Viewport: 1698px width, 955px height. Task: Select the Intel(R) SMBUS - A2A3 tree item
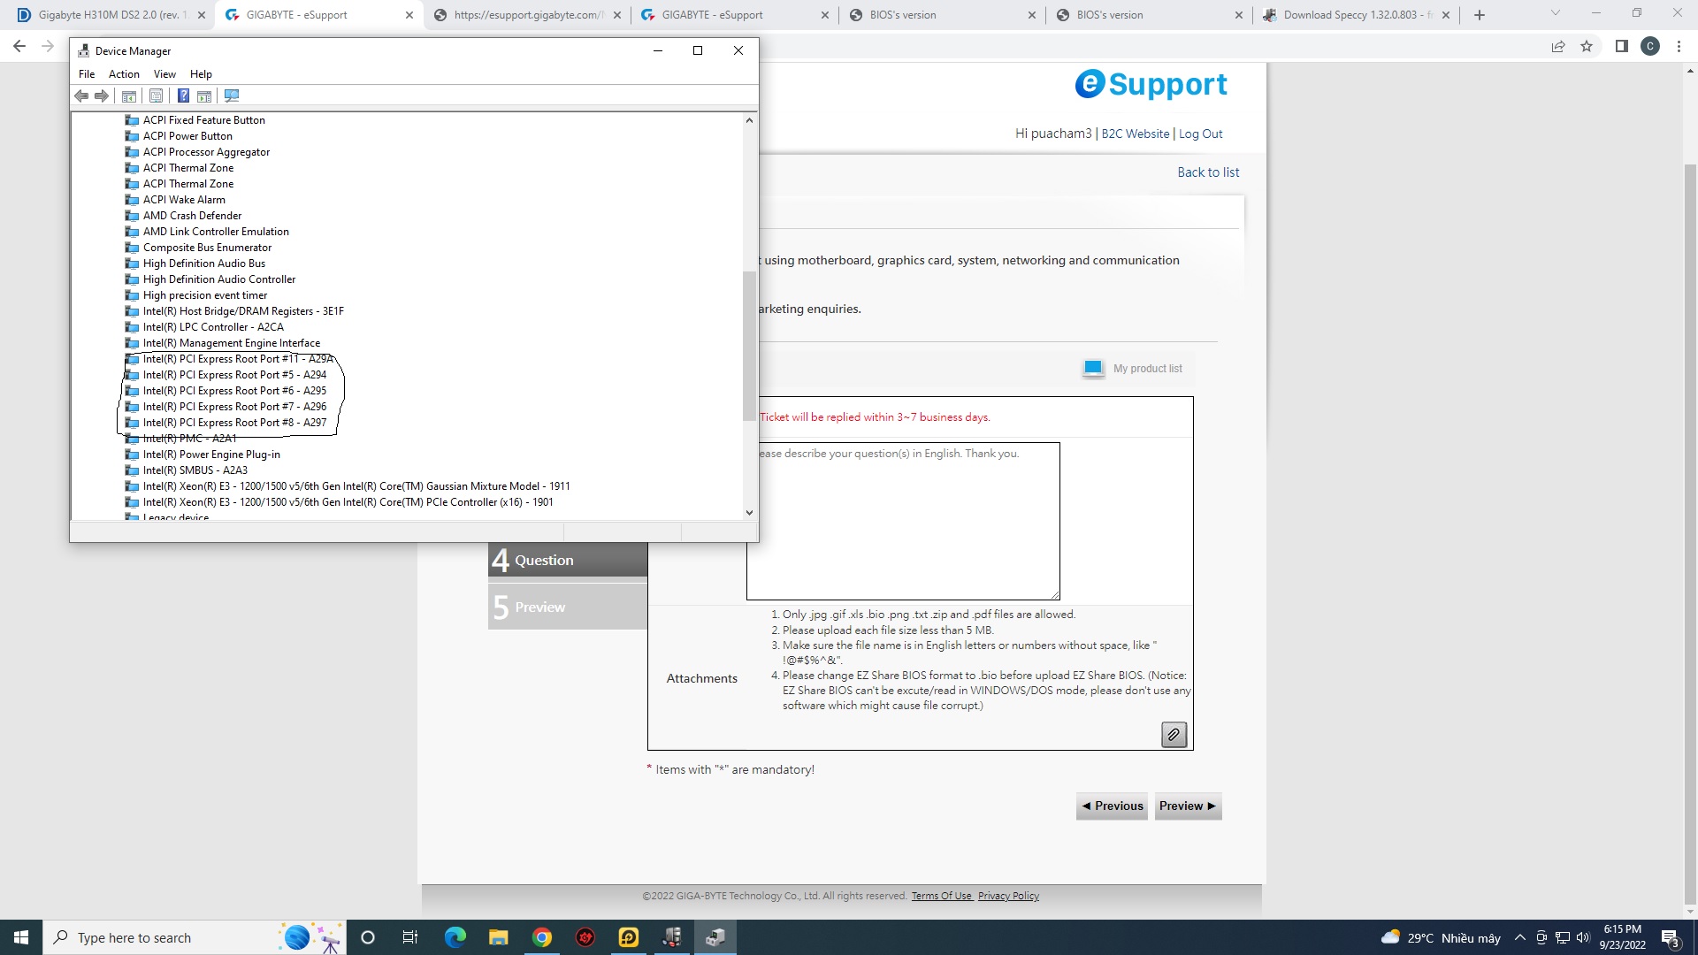click(195, 470)
